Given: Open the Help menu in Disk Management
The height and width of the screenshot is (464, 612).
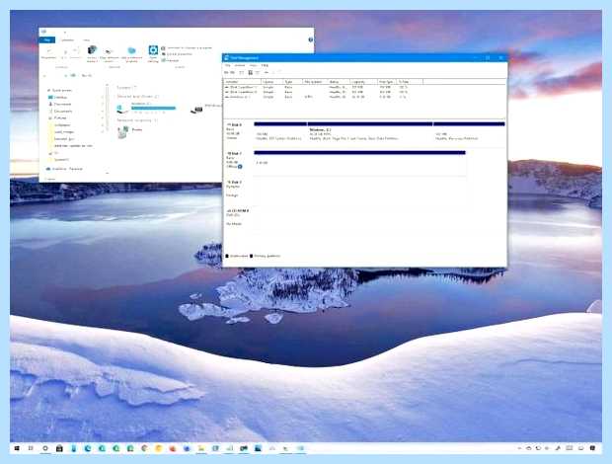Looking at the screenshot, I should [x=265, y=65].
